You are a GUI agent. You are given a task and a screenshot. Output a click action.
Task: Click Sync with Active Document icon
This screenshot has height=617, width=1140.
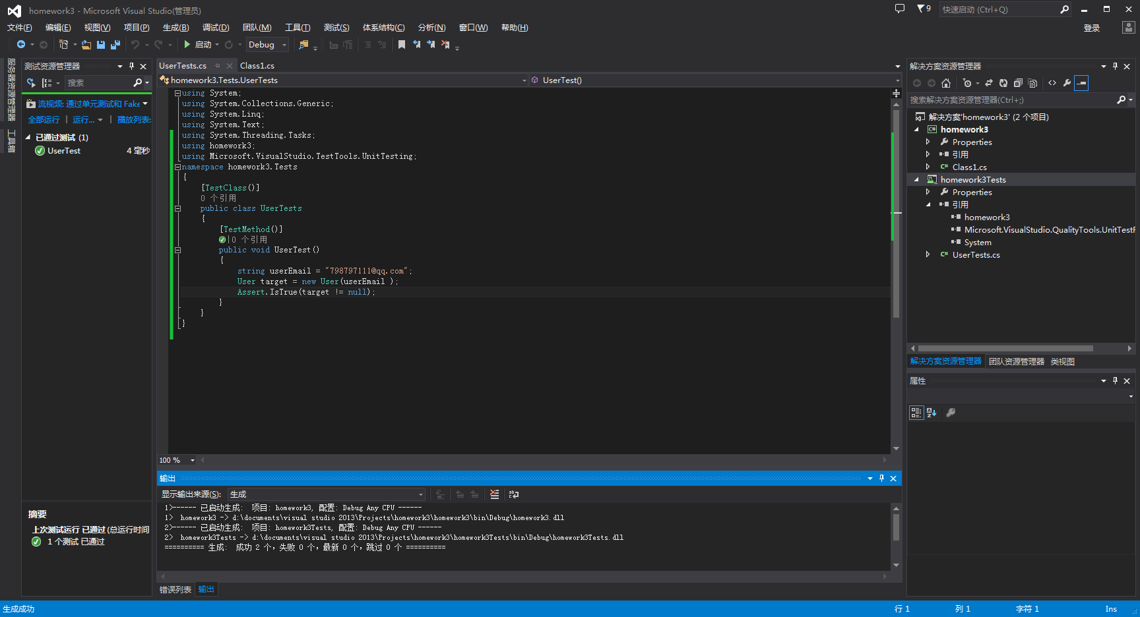988,83
